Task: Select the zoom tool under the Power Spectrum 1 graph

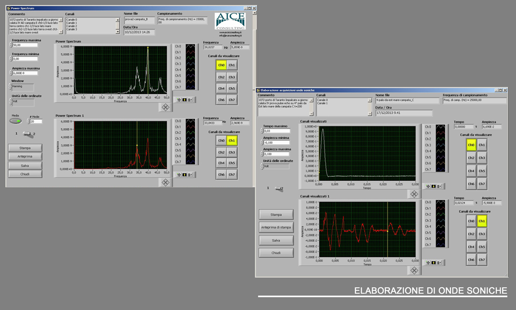Action: (184, 175)
